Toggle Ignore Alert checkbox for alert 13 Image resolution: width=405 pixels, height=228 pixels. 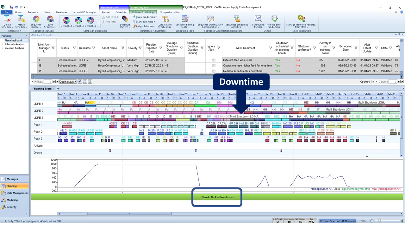click(x=214, y=60)
